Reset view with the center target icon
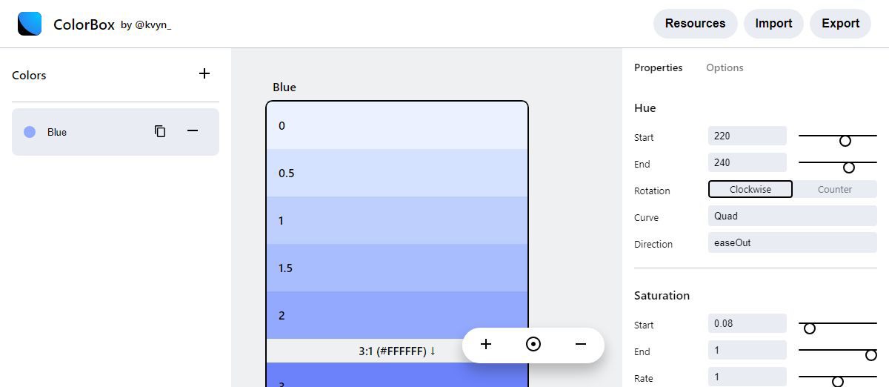The image size is (889, 387). click(533, 344)
